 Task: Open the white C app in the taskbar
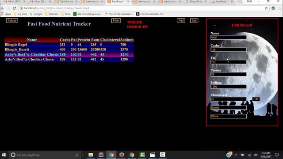tap(162, 155)
